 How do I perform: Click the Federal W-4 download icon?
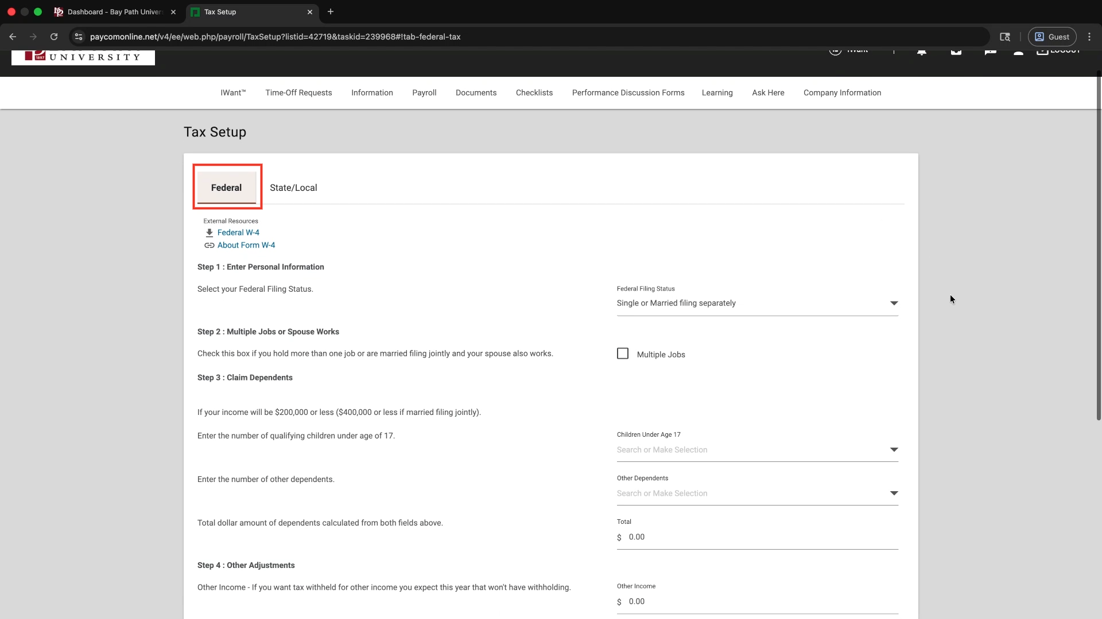tap(209, 233)
